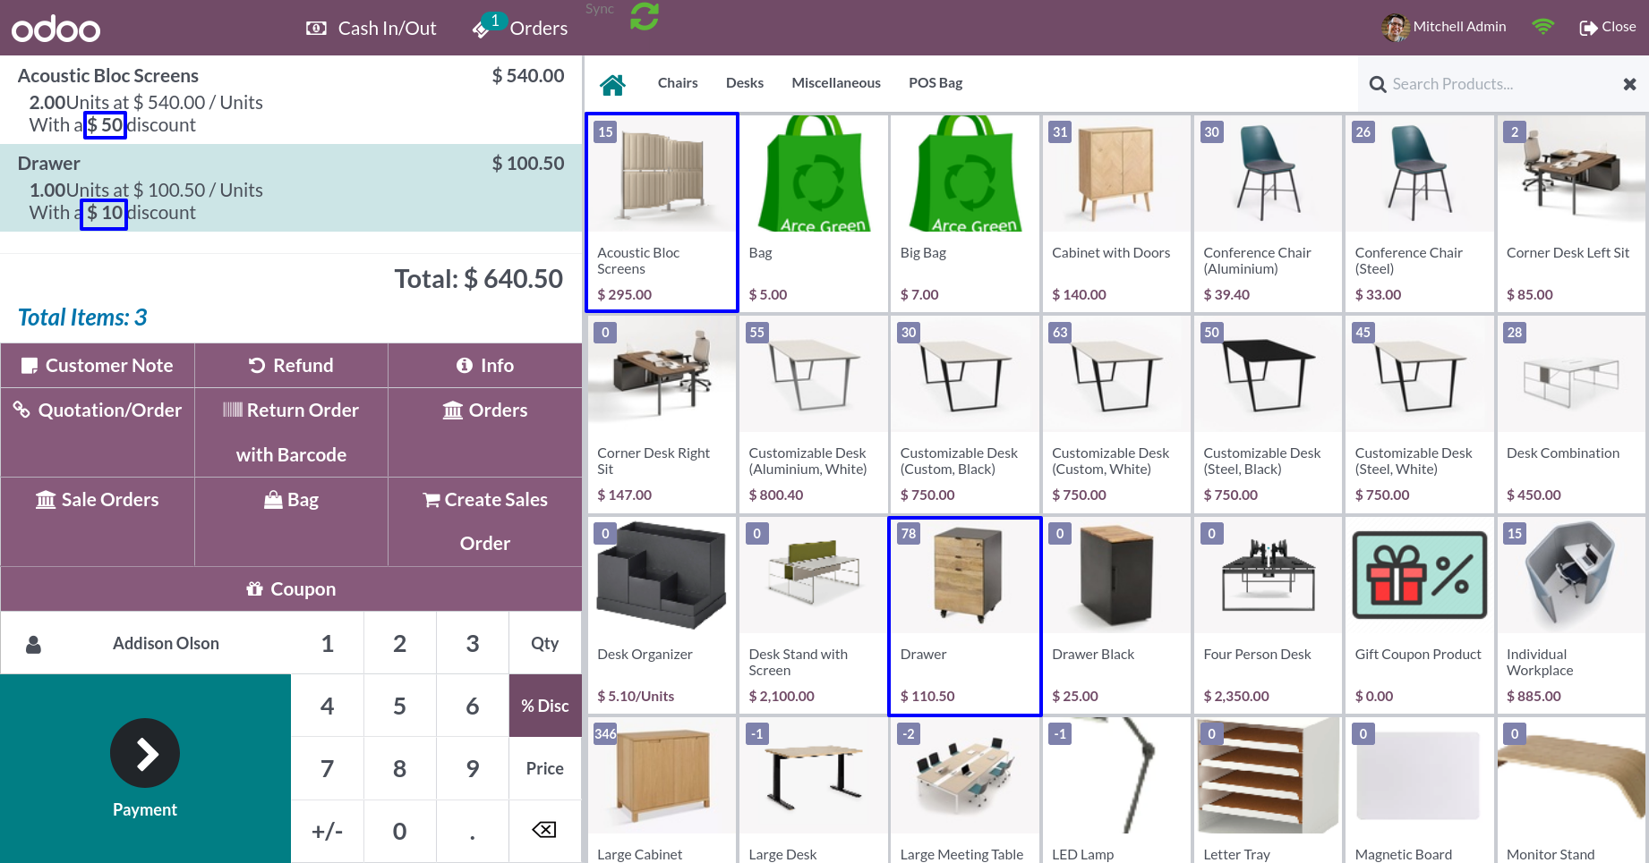Image resolution: width=1649 pixels, height=863 pixels.
Task: Click Create Sales Order
Action: [x=485, y=521]
